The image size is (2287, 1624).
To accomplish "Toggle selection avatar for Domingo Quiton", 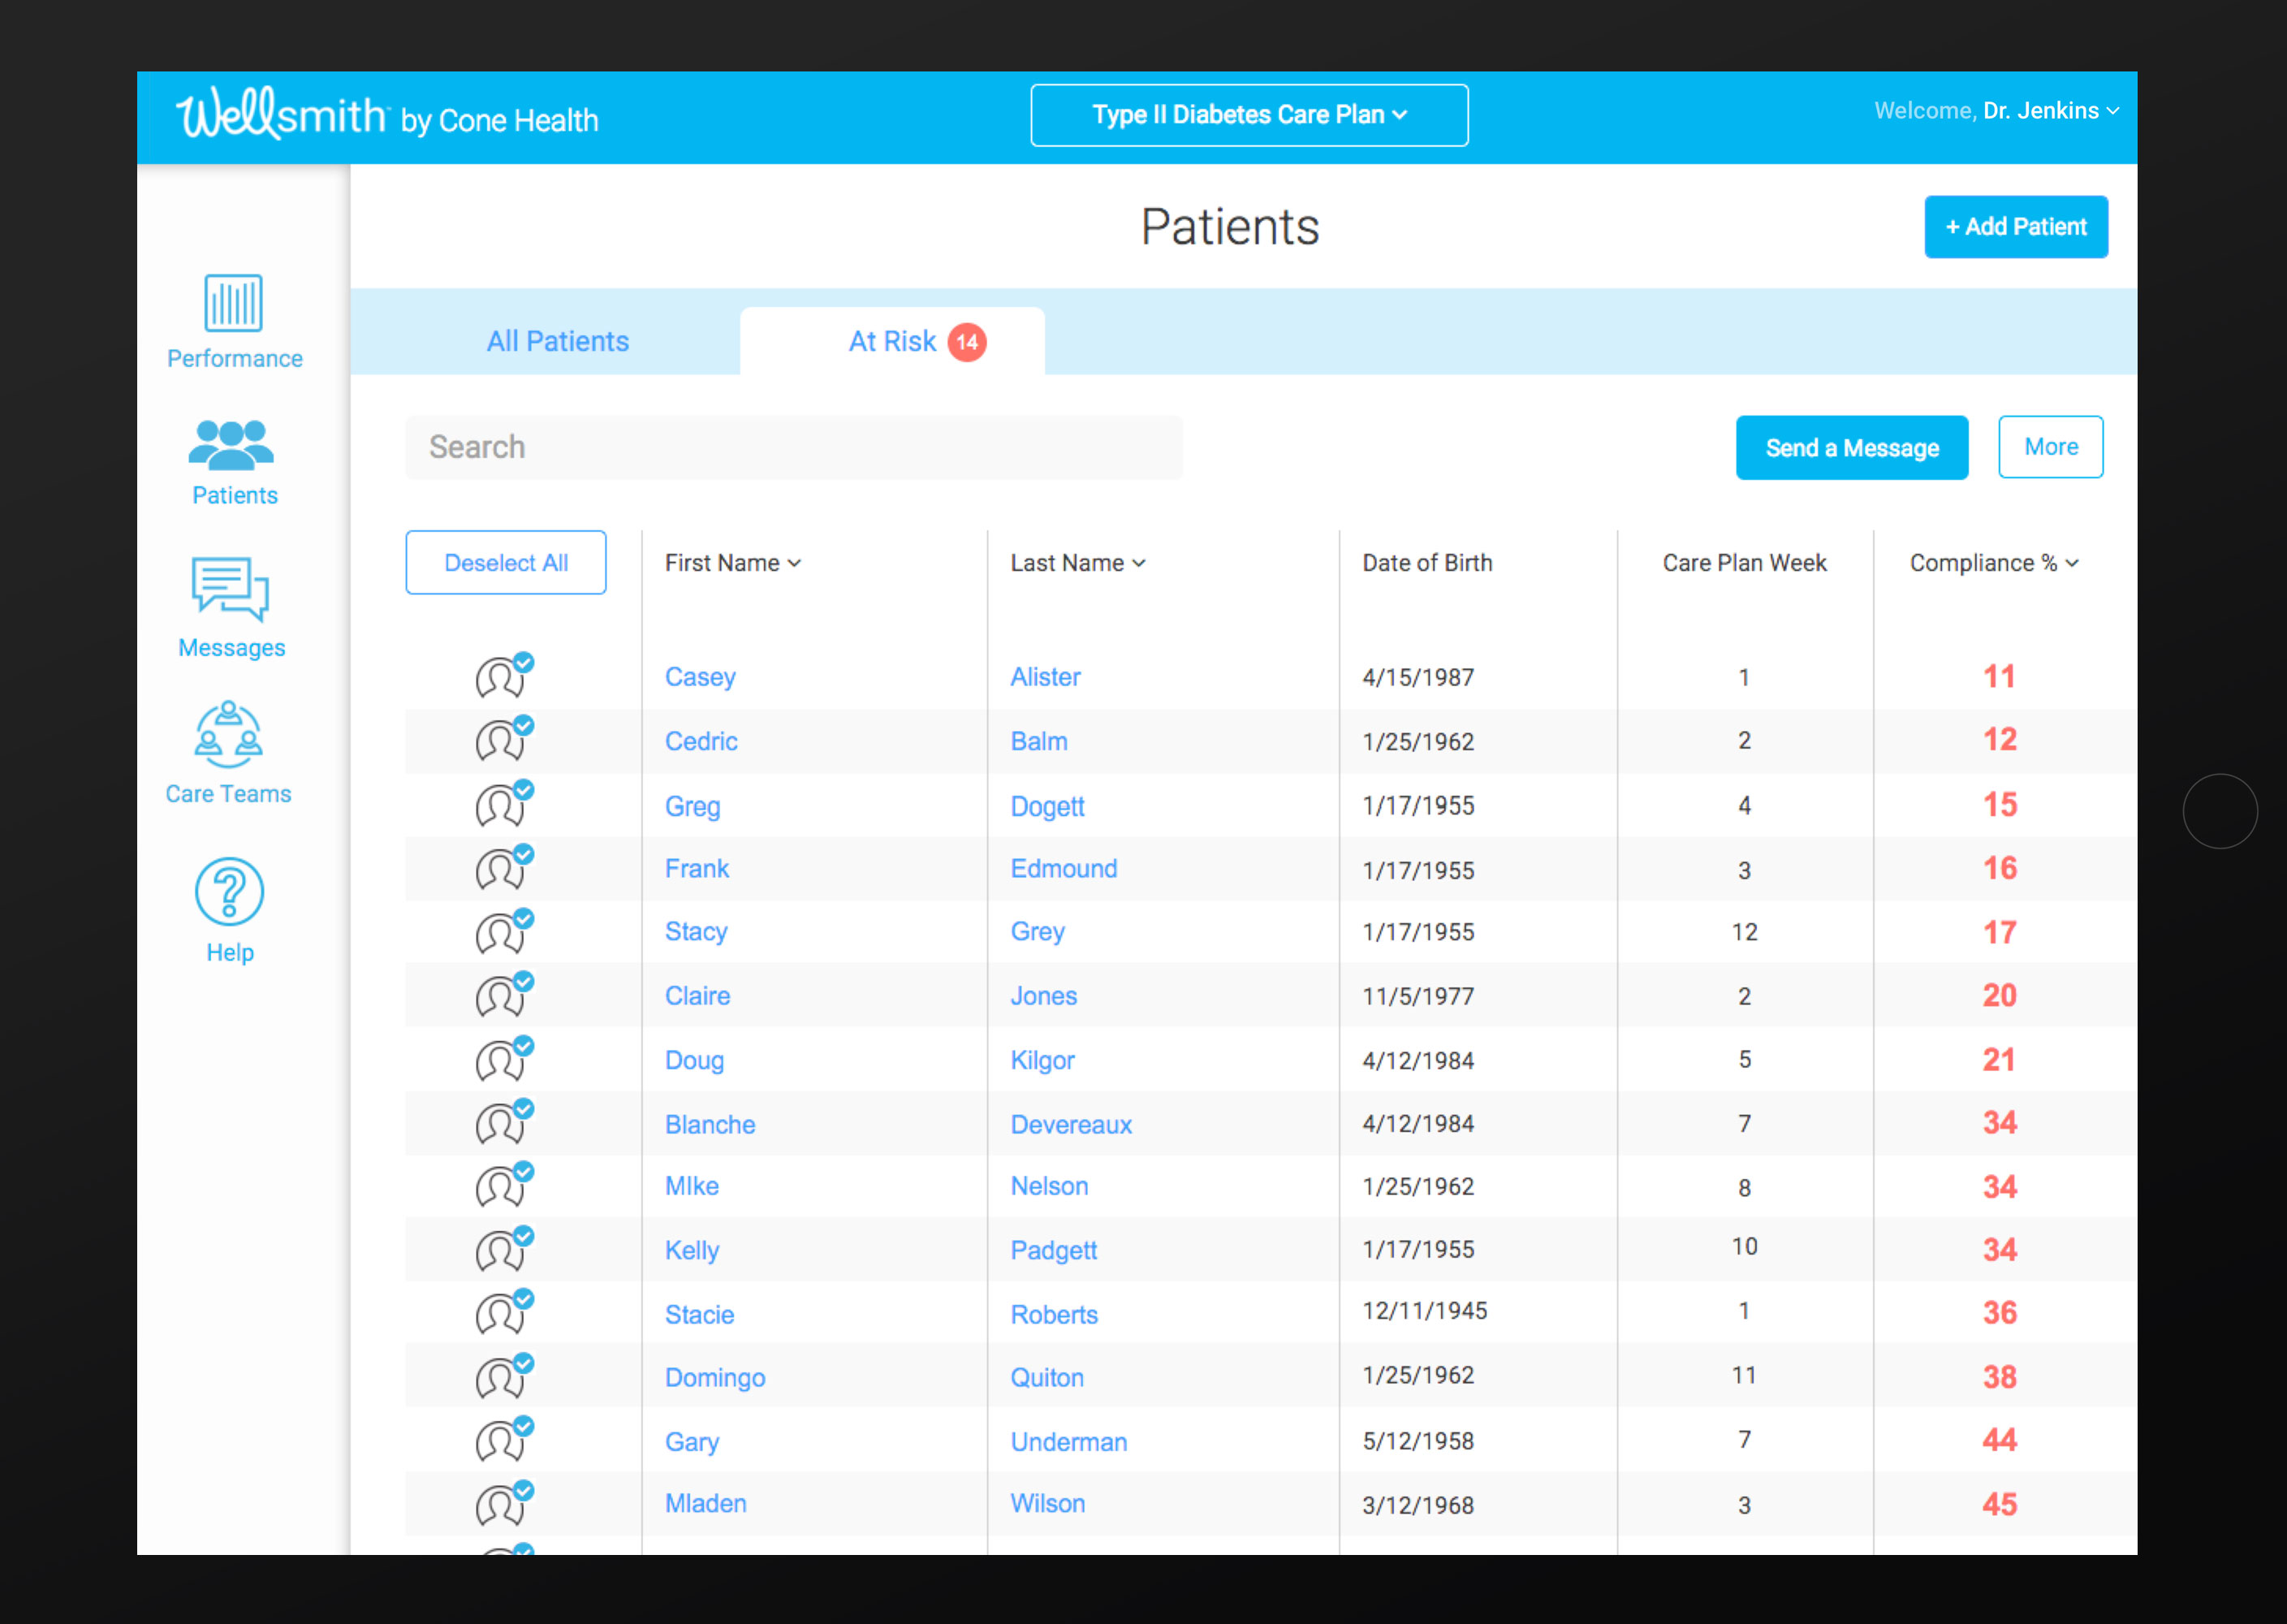I will [x=505, y=1377].
